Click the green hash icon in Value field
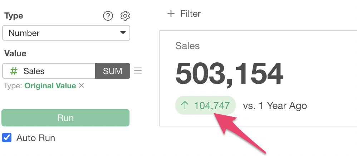 click(14, 71)
